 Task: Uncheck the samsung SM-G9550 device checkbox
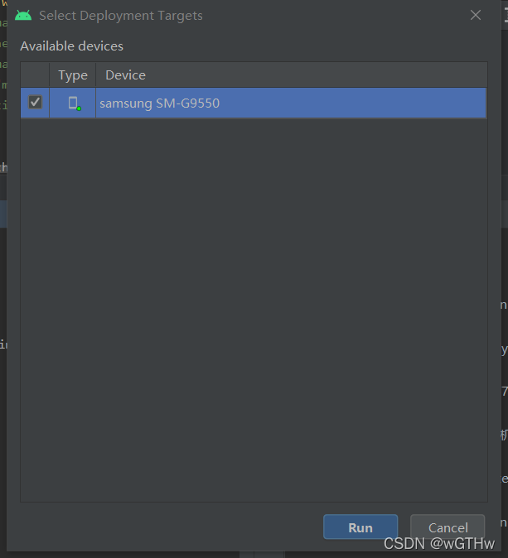35,103
